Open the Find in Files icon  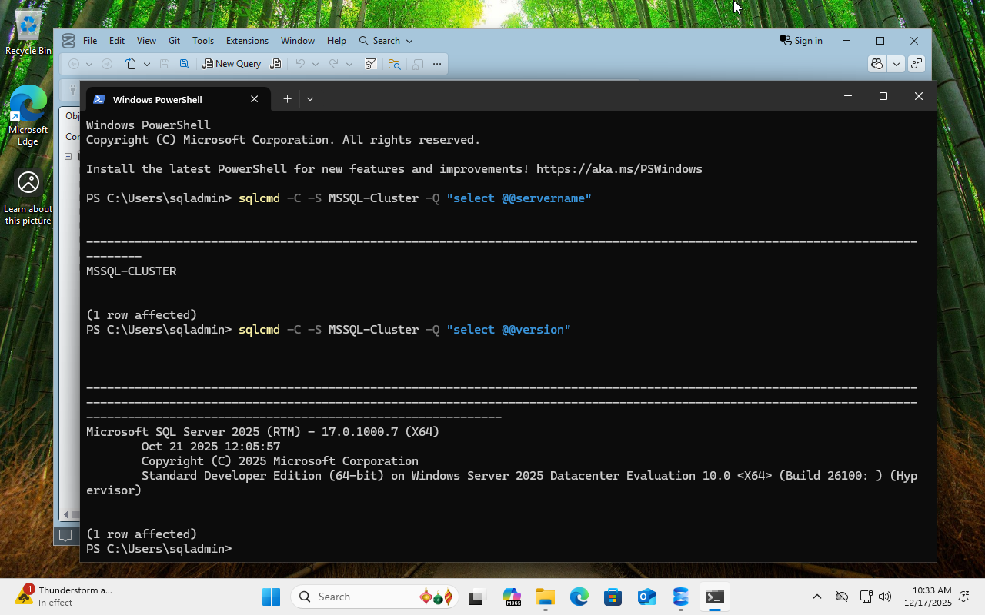pyautogui.click(x=394, y=64)
